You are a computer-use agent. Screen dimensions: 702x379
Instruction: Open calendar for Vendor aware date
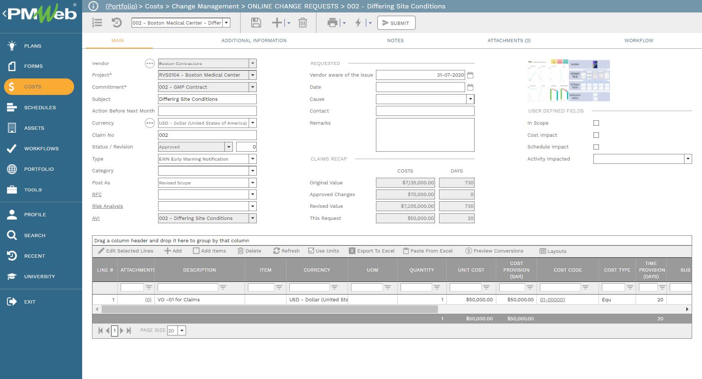470,75
